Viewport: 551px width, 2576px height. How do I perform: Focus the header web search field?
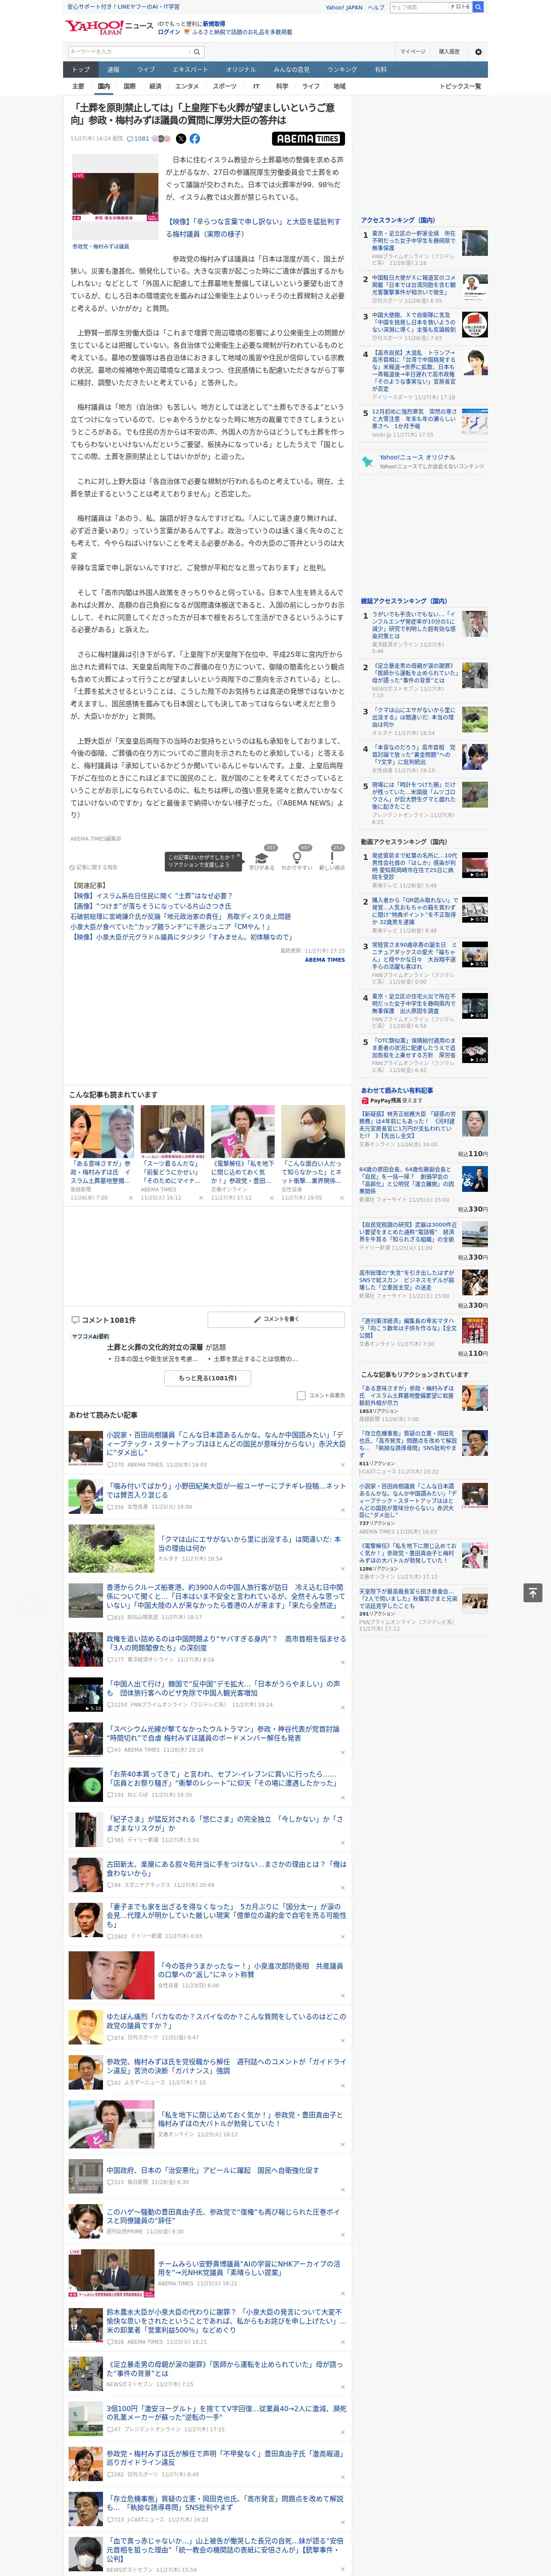pos(419,7)
